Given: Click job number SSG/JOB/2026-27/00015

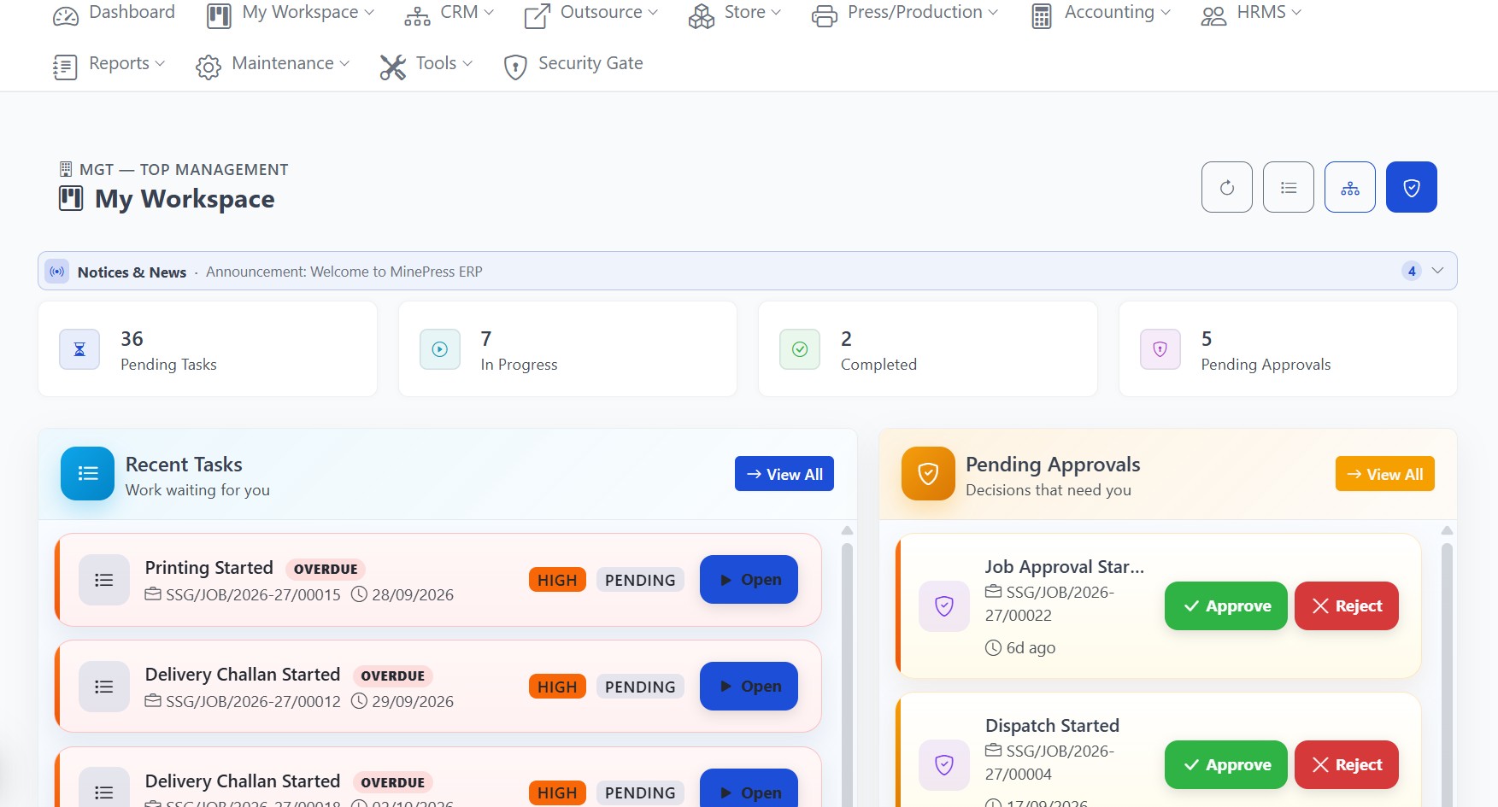Looking at the screenshot, I should click(253, 595).
